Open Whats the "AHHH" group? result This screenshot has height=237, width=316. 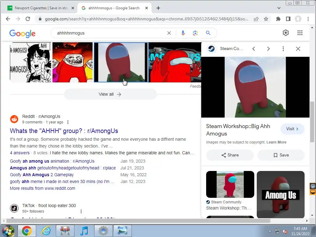tap(64, 131)
